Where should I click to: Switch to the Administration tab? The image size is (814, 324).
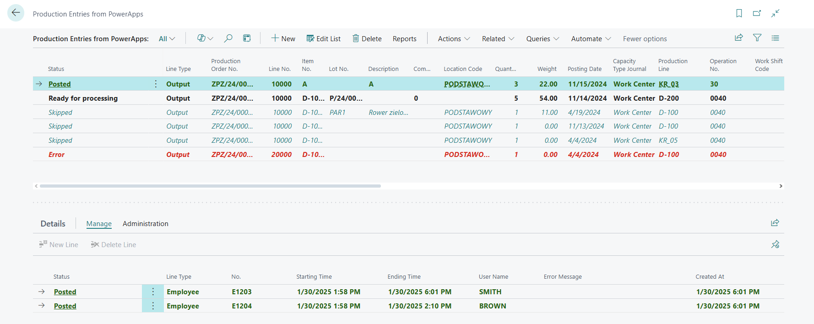click(x=145, y=224)
